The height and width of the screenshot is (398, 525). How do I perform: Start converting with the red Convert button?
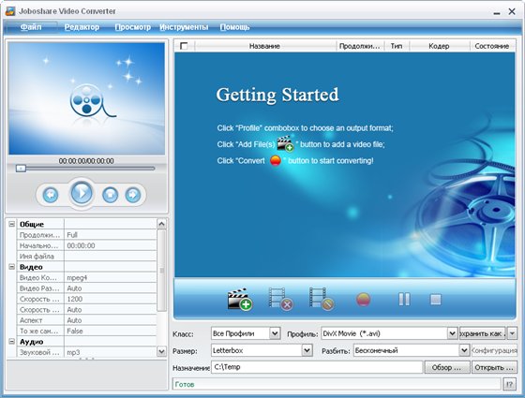tap(363, 300)
